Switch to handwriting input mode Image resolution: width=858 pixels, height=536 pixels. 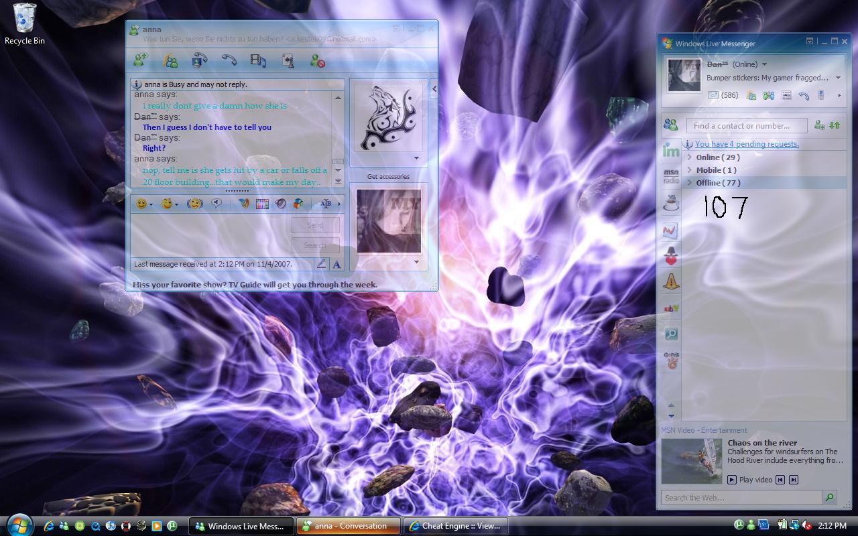pyautogui.click(x=322, y=264)
